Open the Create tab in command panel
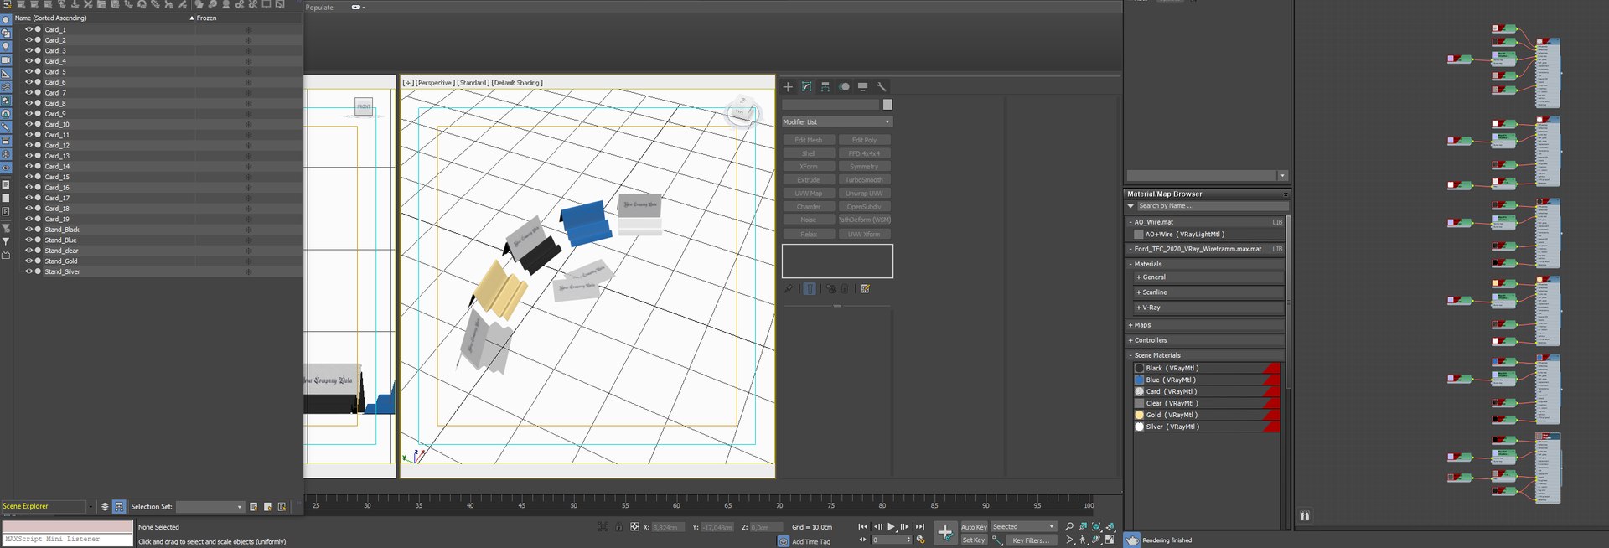This screenshot has height=548, width=1609. (788, 86)
